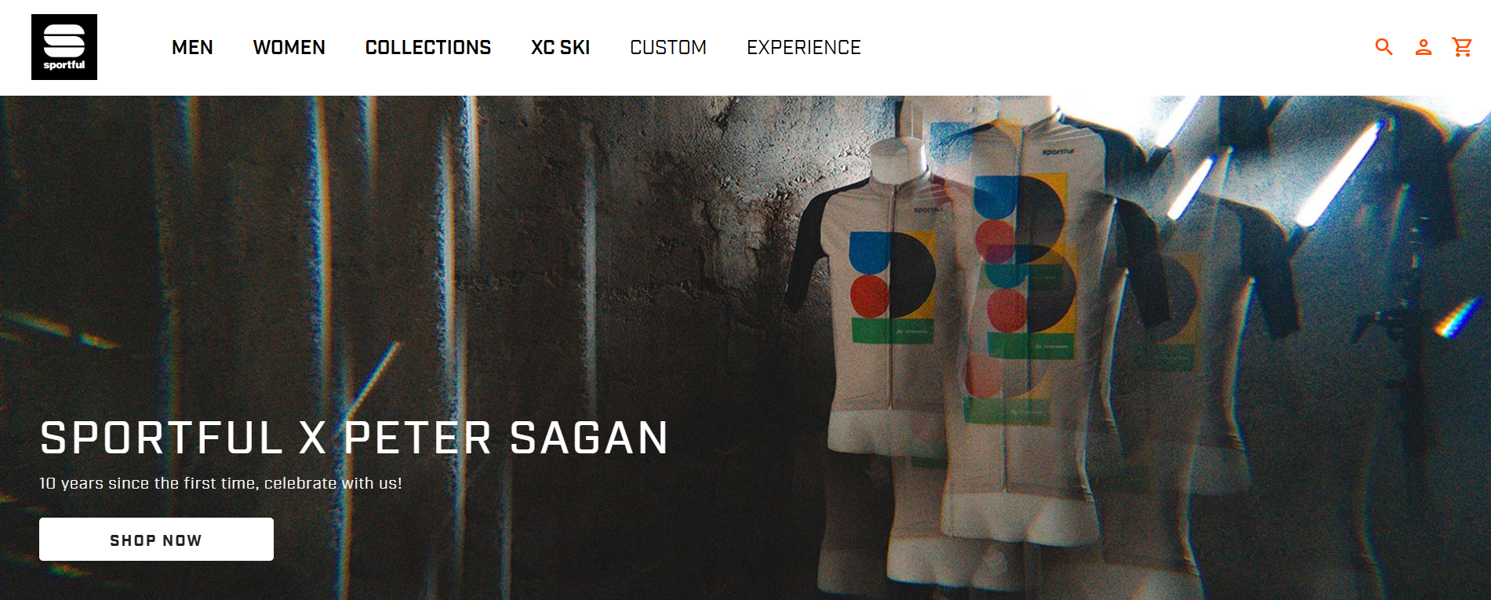This screenshot has width=1491, height=600.
Task: Open the MEN menu
Action: coord(192,48)
